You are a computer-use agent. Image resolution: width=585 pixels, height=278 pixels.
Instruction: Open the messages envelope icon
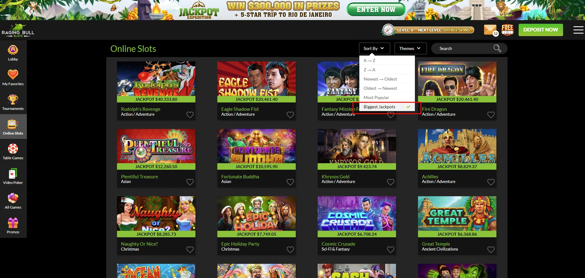pos(490,30)
